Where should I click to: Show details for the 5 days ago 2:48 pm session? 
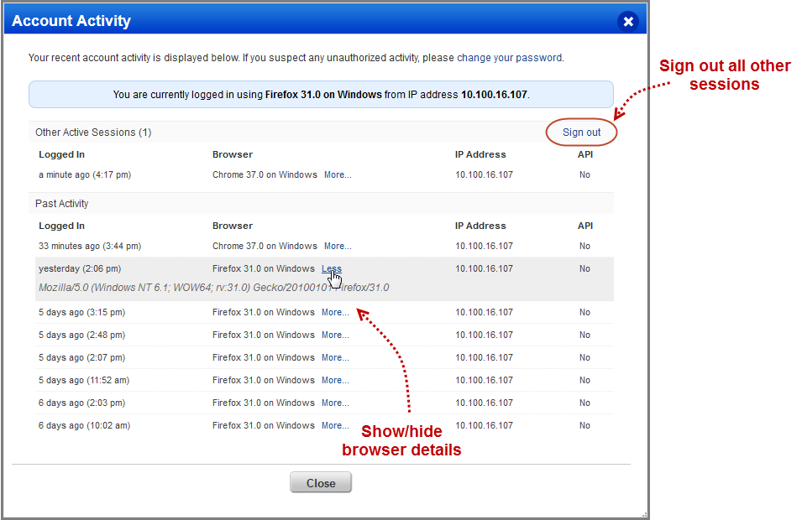pos(335,335)
